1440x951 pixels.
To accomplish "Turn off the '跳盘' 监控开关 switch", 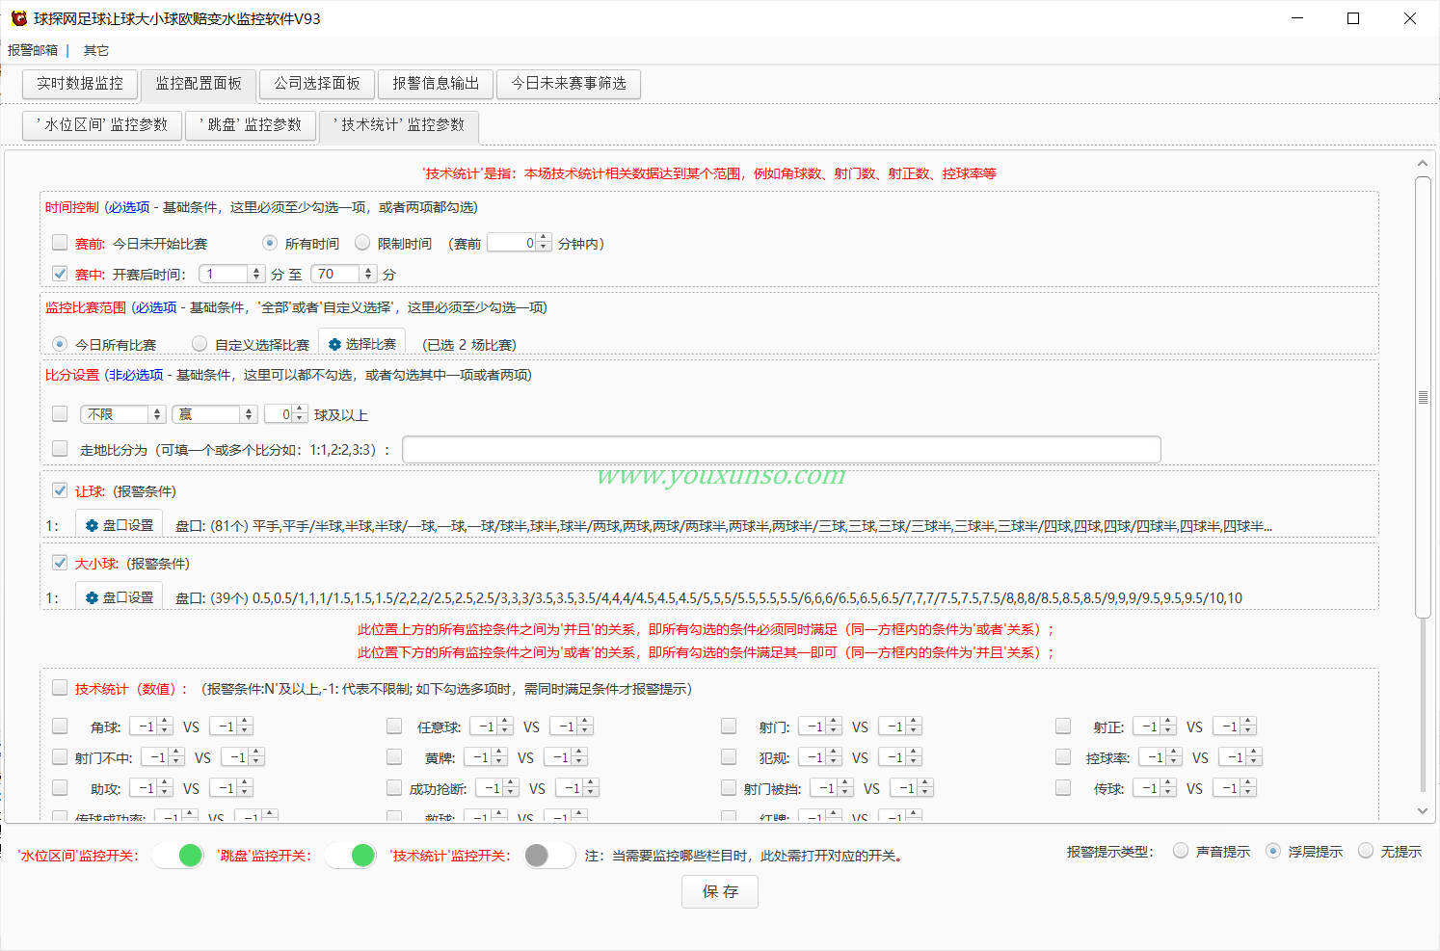I will point(350,855).
